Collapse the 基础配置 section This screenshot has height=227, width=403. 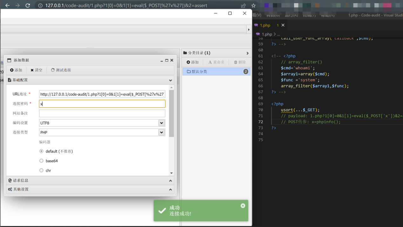click(170, 80)
